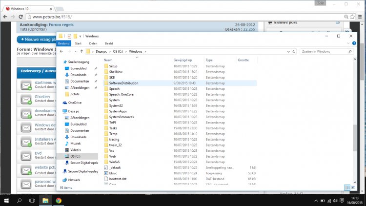This screenshot has width=366, height=206.
Task: Open the SoftwareDistribution folder
Action: tap(123, 83)
